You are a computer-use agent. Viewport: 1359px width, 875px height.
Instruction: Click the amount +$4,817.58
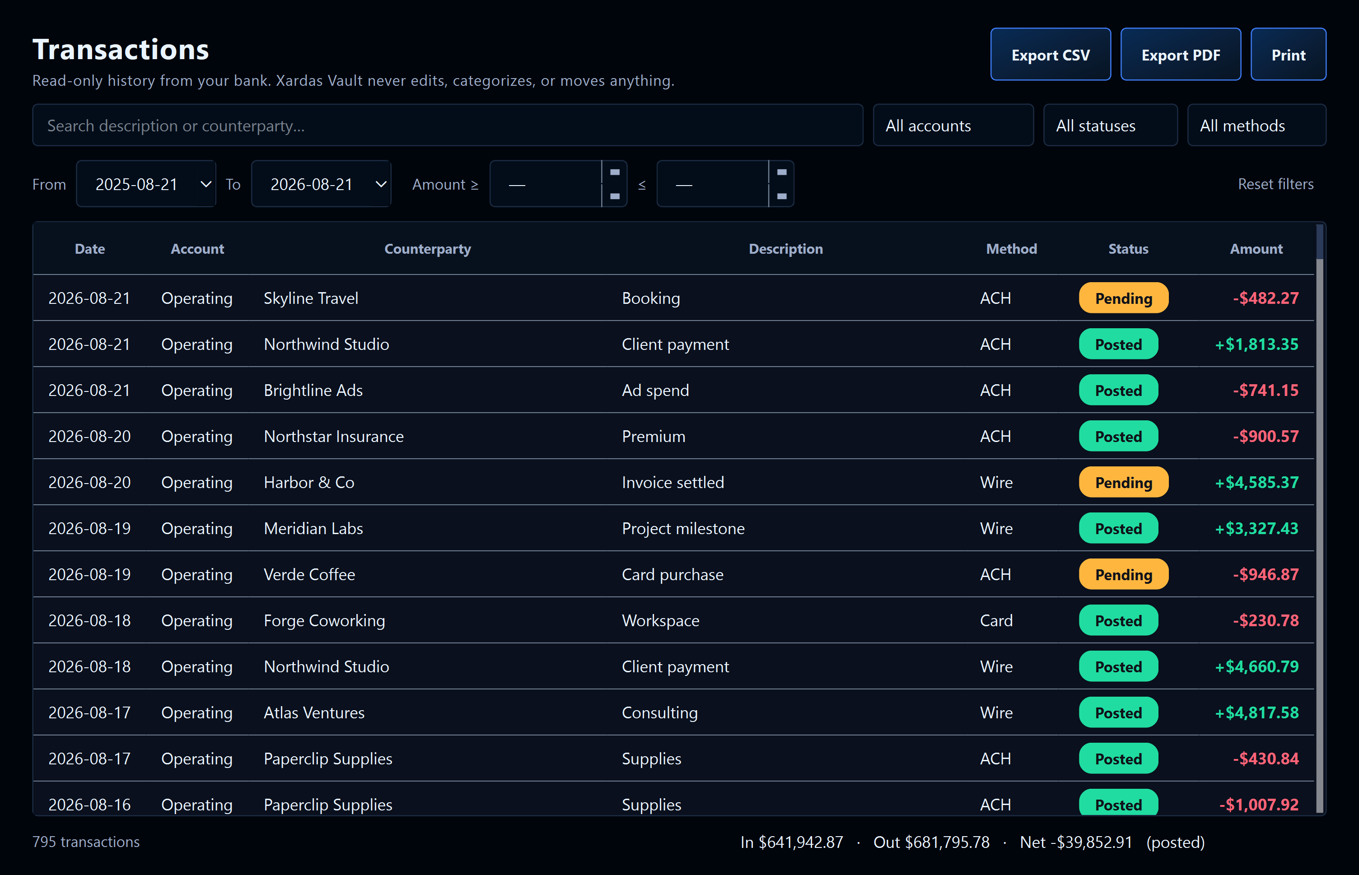tap(1256, 712)
